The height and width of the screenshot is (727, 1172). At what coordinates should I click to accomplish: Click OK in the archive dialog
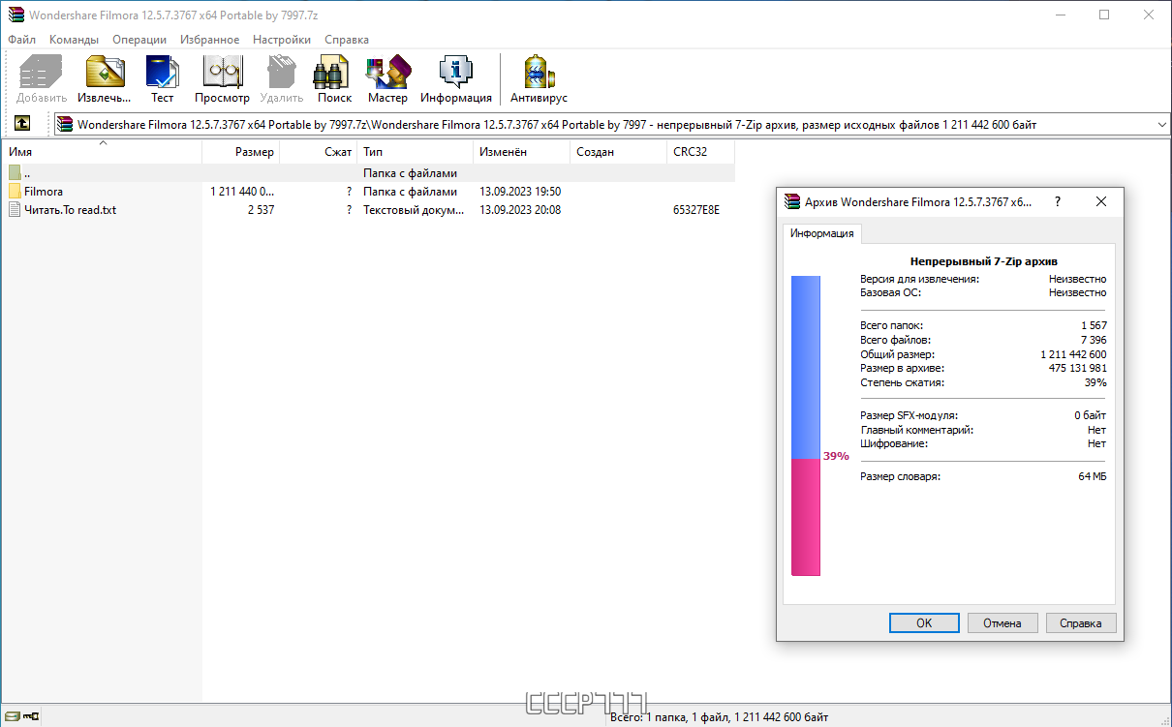point(924,622)
